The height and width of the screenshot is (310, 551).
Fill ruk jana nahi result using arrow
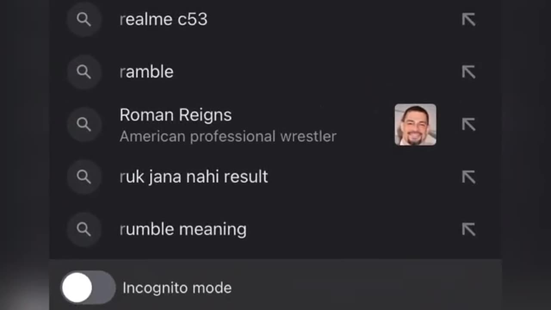468,177
